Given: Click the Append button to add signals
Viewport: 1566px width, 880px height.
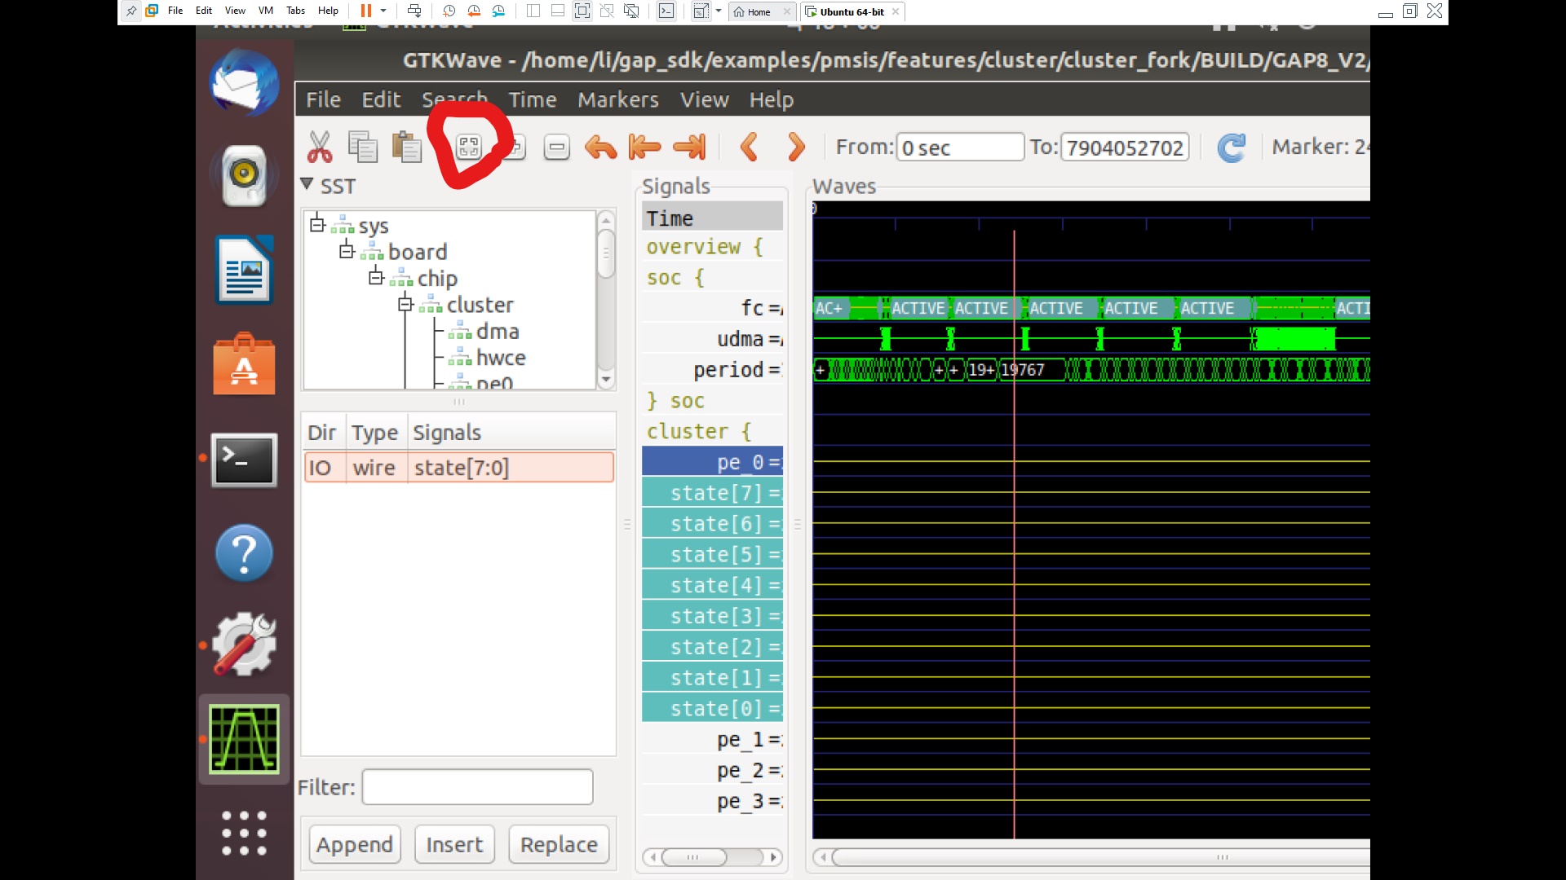Looking at the screenshot, I should tap(355, 843).
